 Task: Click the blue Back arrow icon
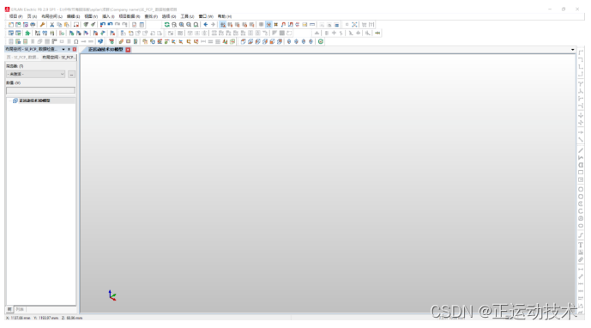pyautogui.click(x=206, y=25)
